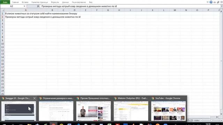
Task: Open the Ограничения размеров Chrome thumbnail
Action: tap(56, 111)
